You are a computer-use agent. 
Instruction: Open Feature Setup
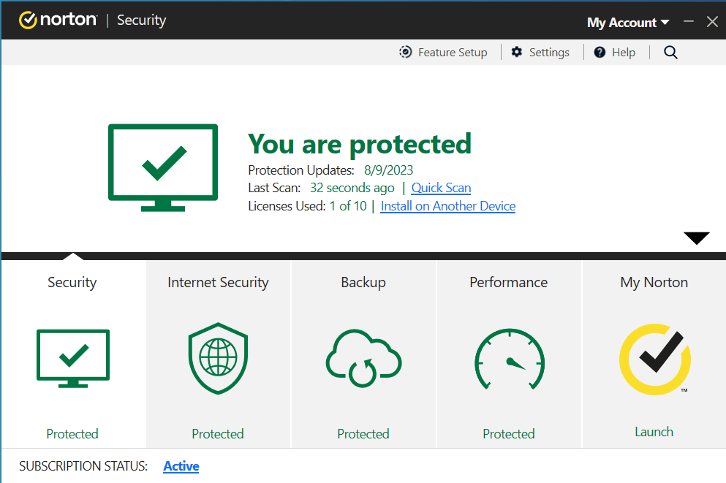click(406, 52)
